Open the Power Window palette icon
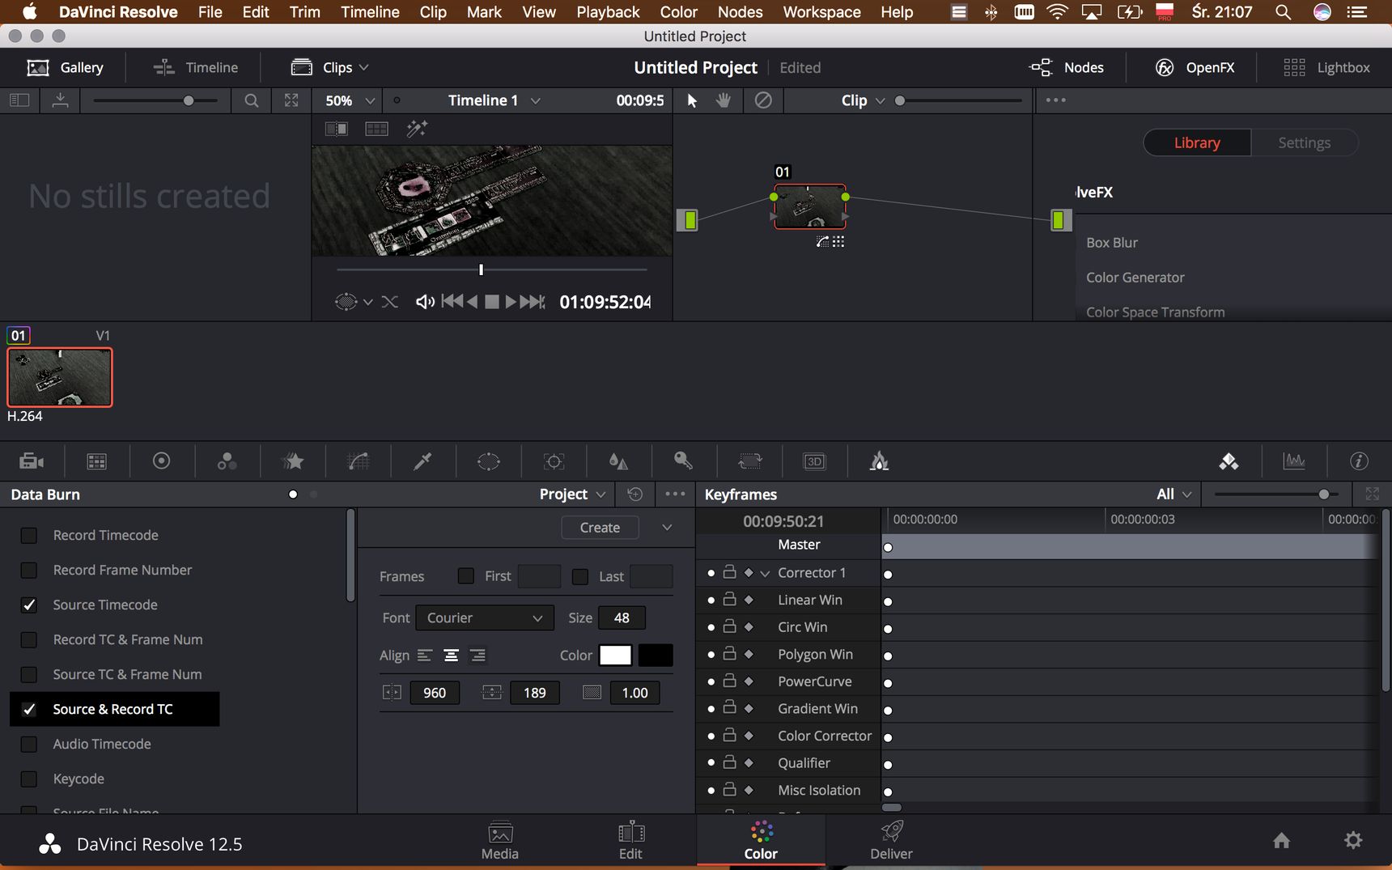This screenshot has width=1392, height=870. [489, 461]
